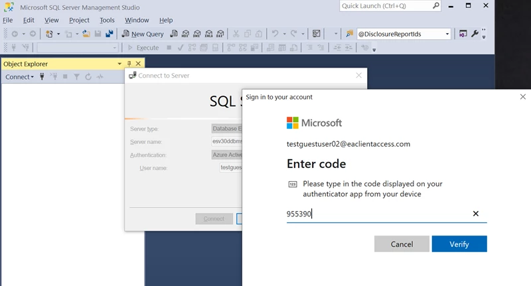The height and width of the screenshot is (286, 531).
Task: Click the New Project icon in toolbar
Action: coord(49,34)
